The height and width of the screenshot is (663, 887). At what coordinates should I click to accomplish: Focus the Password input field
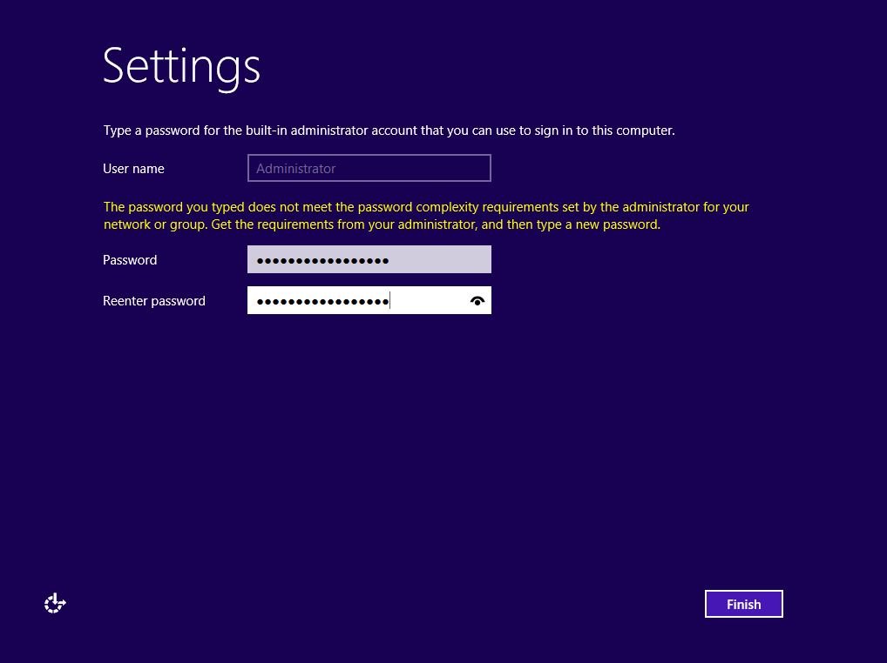click(x=369, y=259)
